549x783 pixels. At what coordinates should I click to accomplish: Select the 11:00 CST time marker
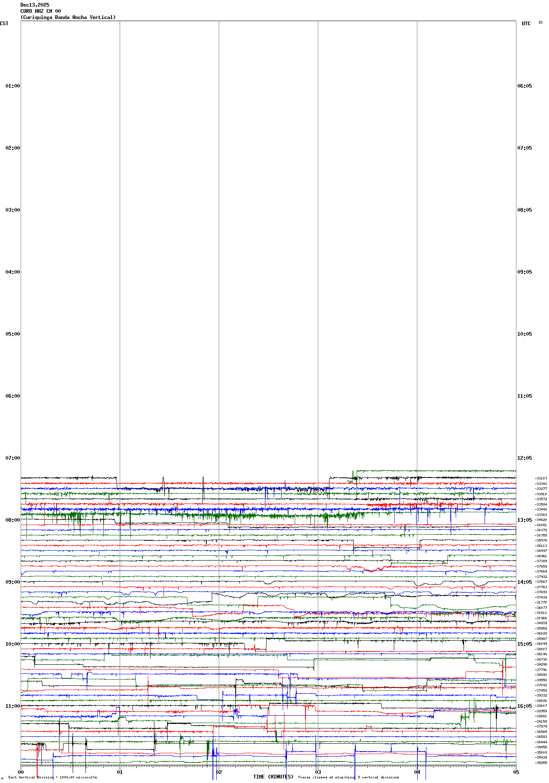coord(12,706)
